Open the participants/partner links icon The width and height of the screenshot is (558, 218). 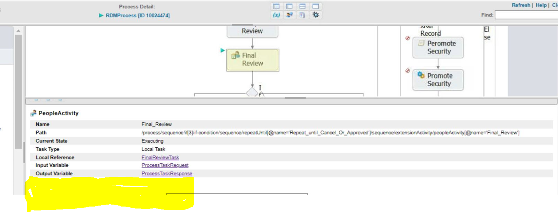tap(289, 15)
